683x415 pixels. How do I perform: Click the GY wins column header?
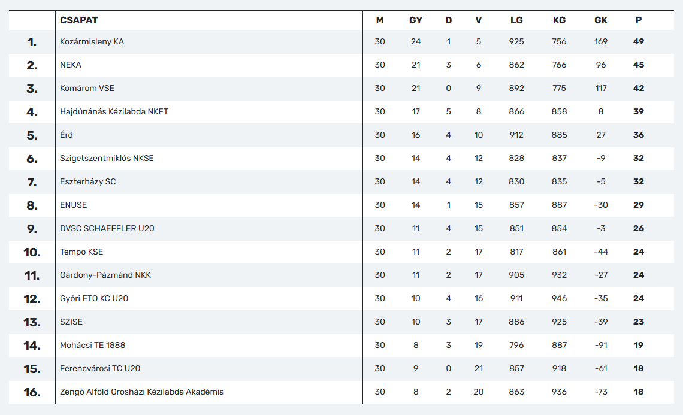tap(416, 20)
